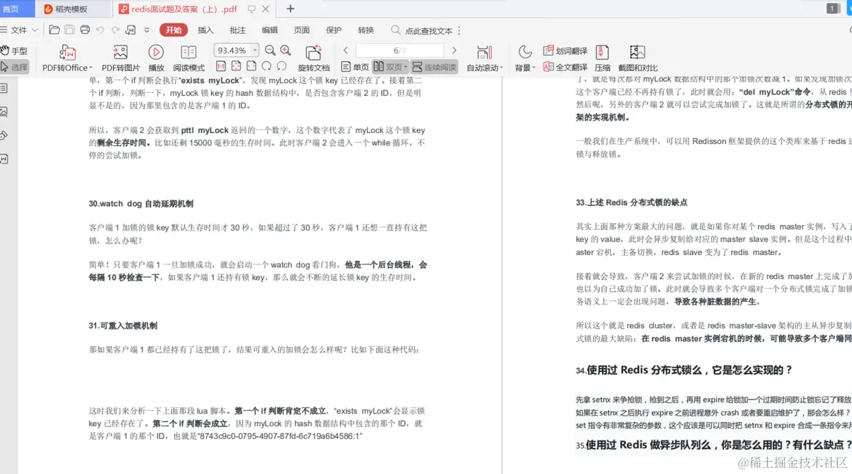The width and height of the screenshot is (852, 474).
Task: Click the search magnifier icon
Action: [x=396, y=30]
